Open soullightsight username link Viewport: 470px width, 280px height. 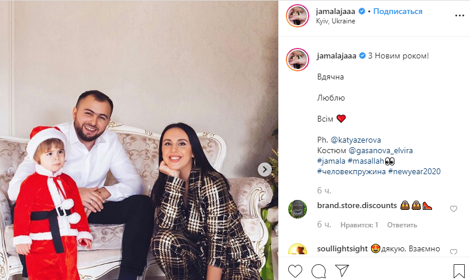(x=343, y=249)
